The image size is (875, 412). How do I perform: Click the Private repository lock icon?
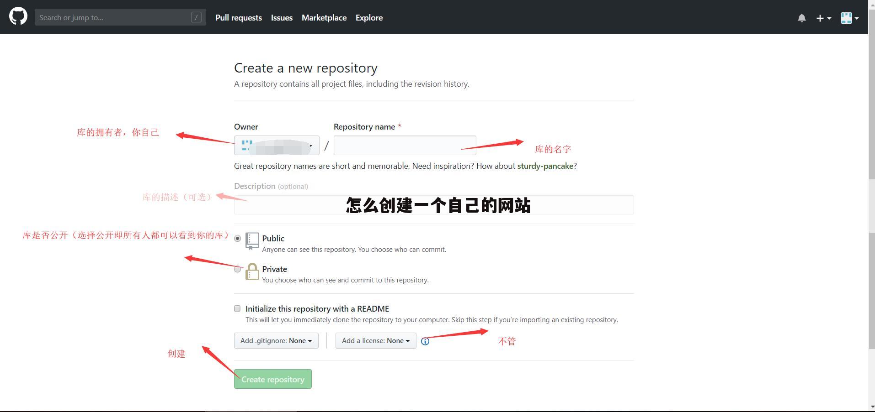252,271
